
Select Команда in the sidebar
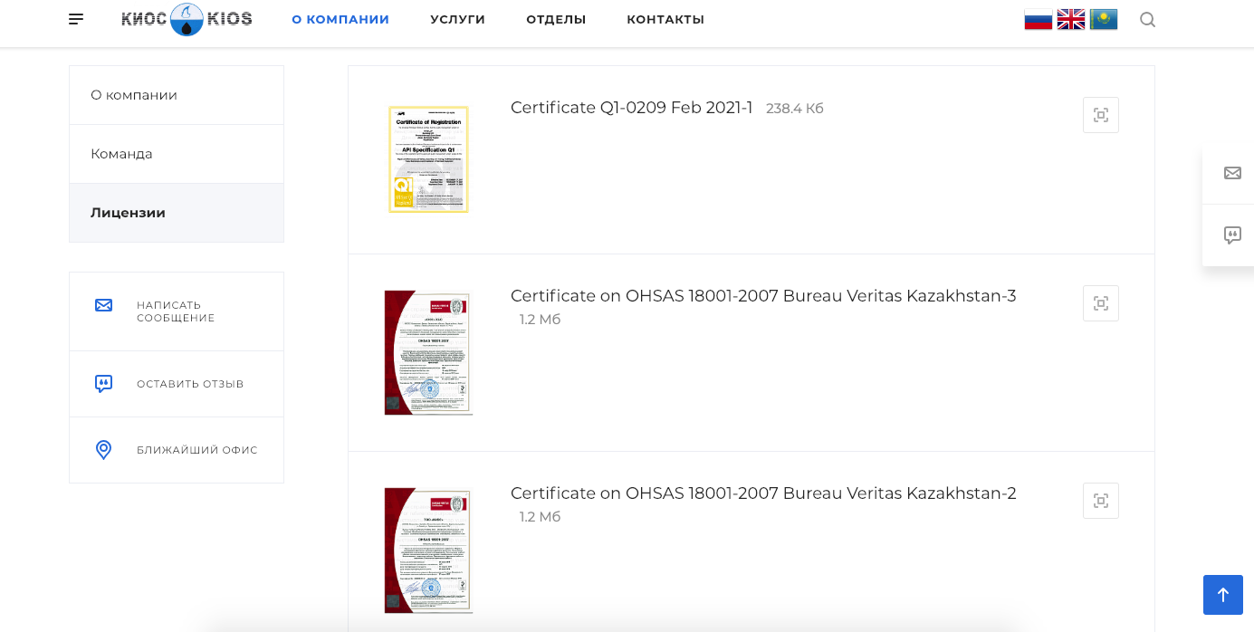click(x=177, y=154)
